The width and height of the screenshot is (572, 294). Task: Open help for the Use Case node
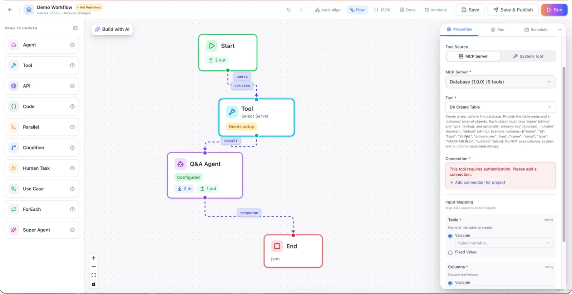(73, 189)
